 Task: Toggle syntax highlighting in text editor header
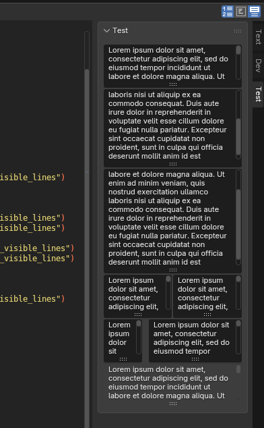pos(254,11)
